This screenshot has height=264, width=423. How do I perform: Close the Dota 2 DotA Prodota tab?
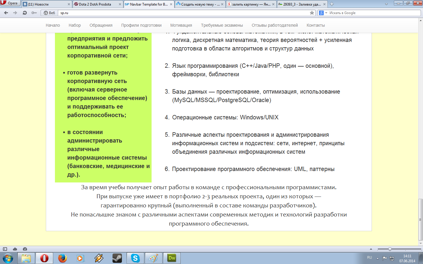(120, 4)
